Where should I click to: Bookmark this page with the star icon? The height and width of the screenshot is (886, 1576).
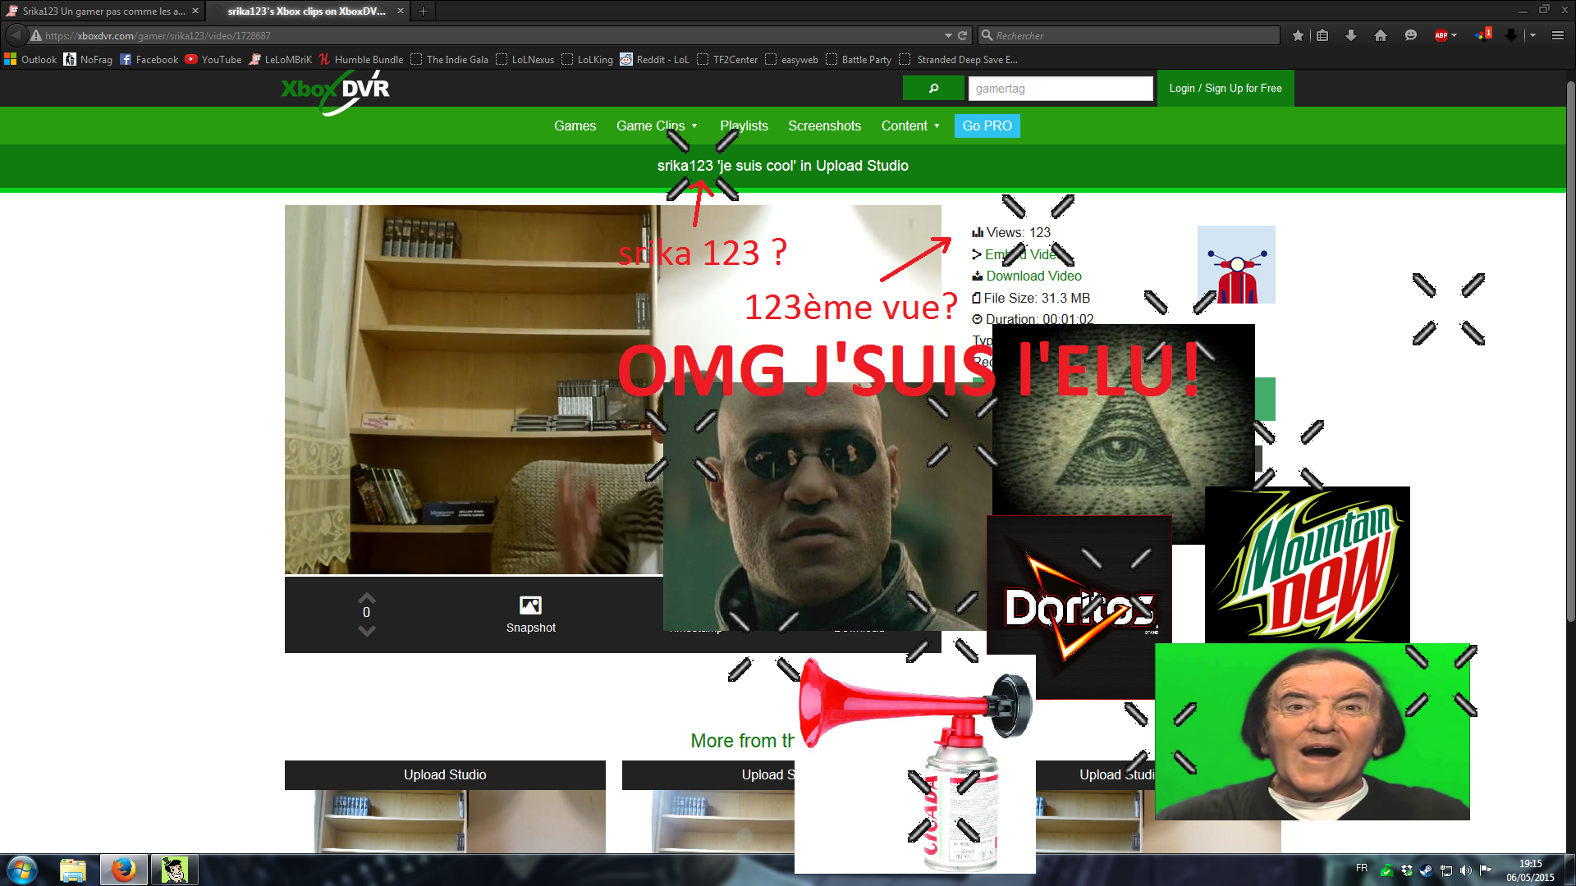[x=1298, y=35]
